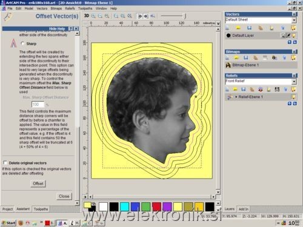This screenshot has height=227, width=303.
Task: Click the new relief layer icon
Action: (227, 89)
